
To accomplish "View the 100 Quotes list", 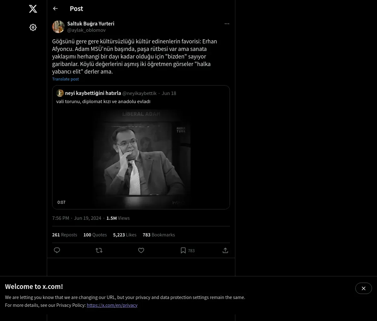I will coord(95,235).
